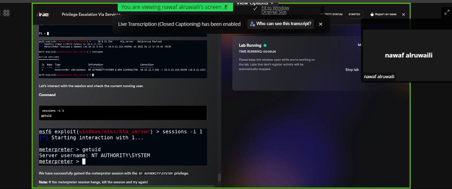This screenshot has width=452, height=189.
Task: Click the person icon in transcript button
Action: pyautogui.click(x=253, y=24)
